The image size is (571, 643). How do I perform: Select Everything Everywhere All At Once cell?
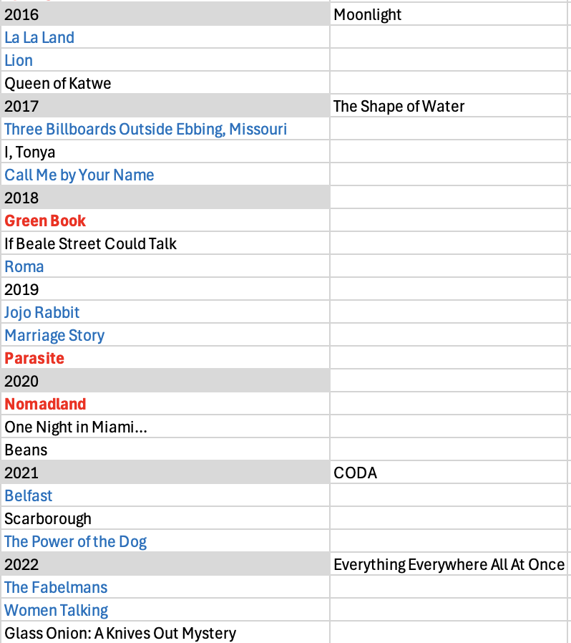point(449,564)
